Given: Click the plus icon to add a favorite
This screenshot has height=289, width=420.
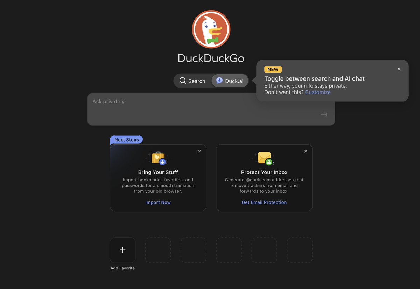Looking at the screenshot, I should coord(122,250).
